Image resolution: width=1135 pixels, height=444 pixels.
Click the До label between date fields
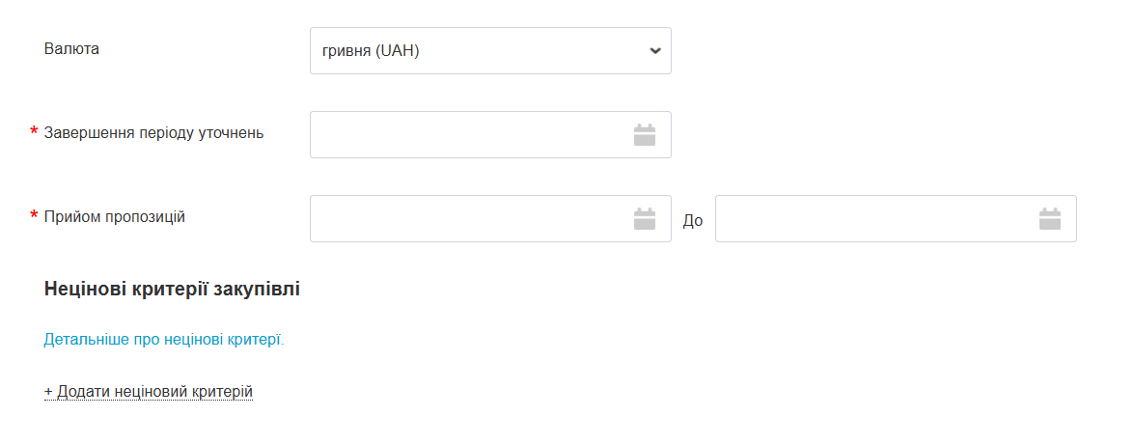(x=693, y=221)
